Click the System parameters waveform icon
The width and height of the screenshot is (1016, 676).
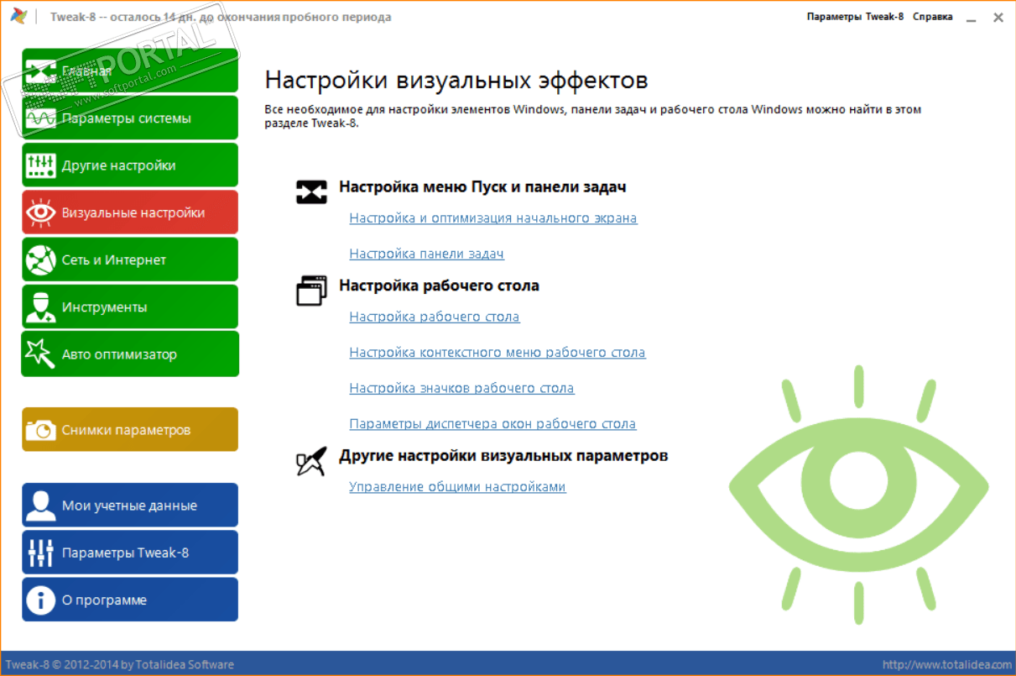point(40,118)
